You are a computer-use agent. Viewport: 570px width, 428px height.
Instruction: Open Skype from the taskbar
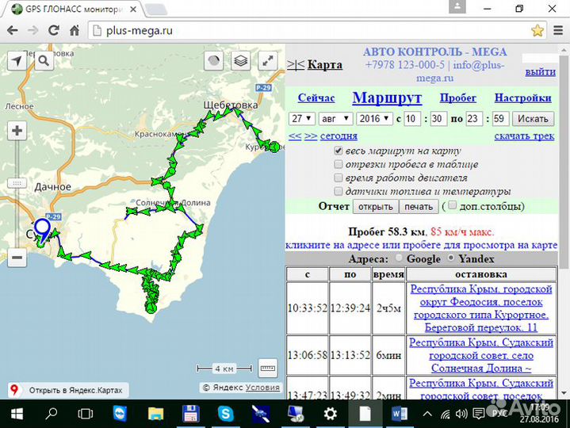click(x=225, y=413)
